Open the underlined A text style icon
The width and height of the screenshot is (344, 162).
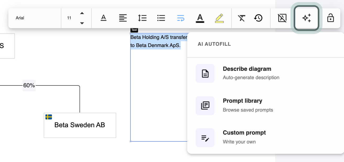pos(104,18)
